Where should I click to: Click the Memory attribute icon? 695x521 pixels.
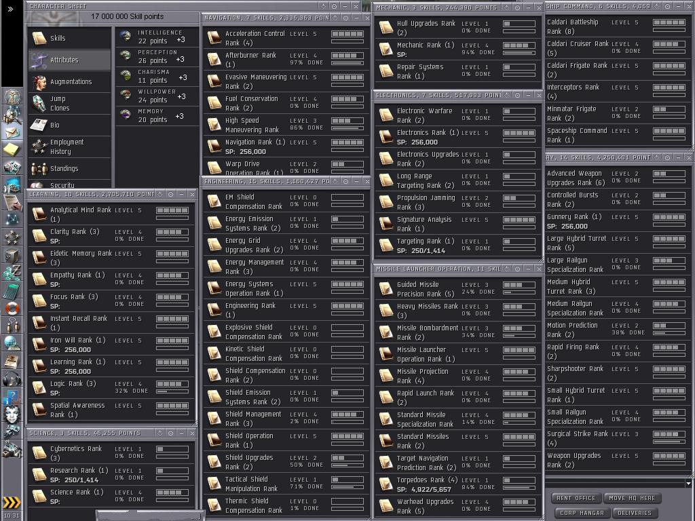click(x=126, y=115)
